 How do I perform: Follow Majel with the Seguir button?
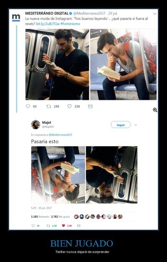point(121,125)
